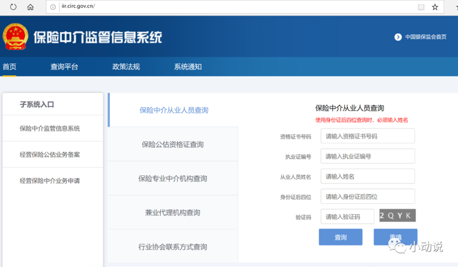Refresh the 2QYK captcha image

coord(397,215)
